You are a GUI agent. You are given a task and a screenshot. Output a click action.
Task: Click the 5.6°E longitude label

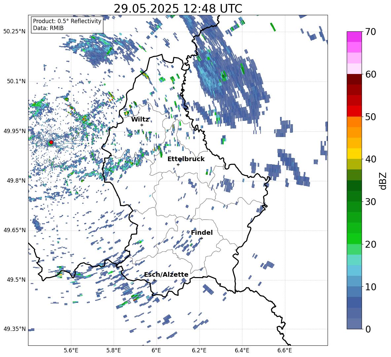pos(71,350)
